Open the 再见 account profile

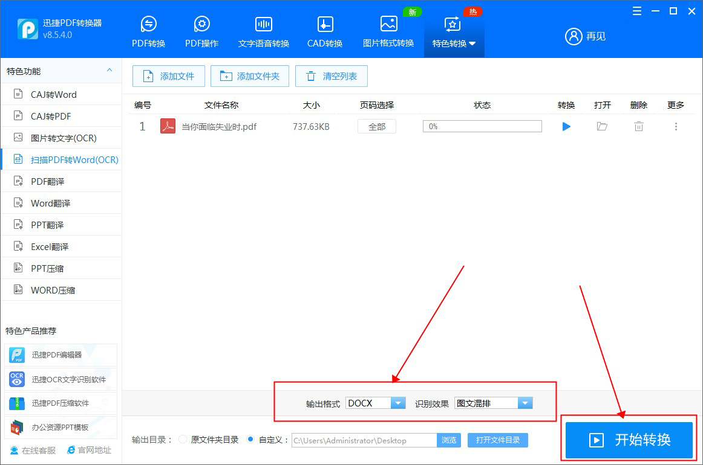[584, 36]
